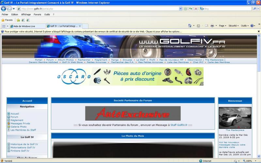Image resolution: width=261 pixels, height=163 pixels.
Task: Open the recent pages dropdown arrow
Action: pyautogui.click(x=14, y=9)
